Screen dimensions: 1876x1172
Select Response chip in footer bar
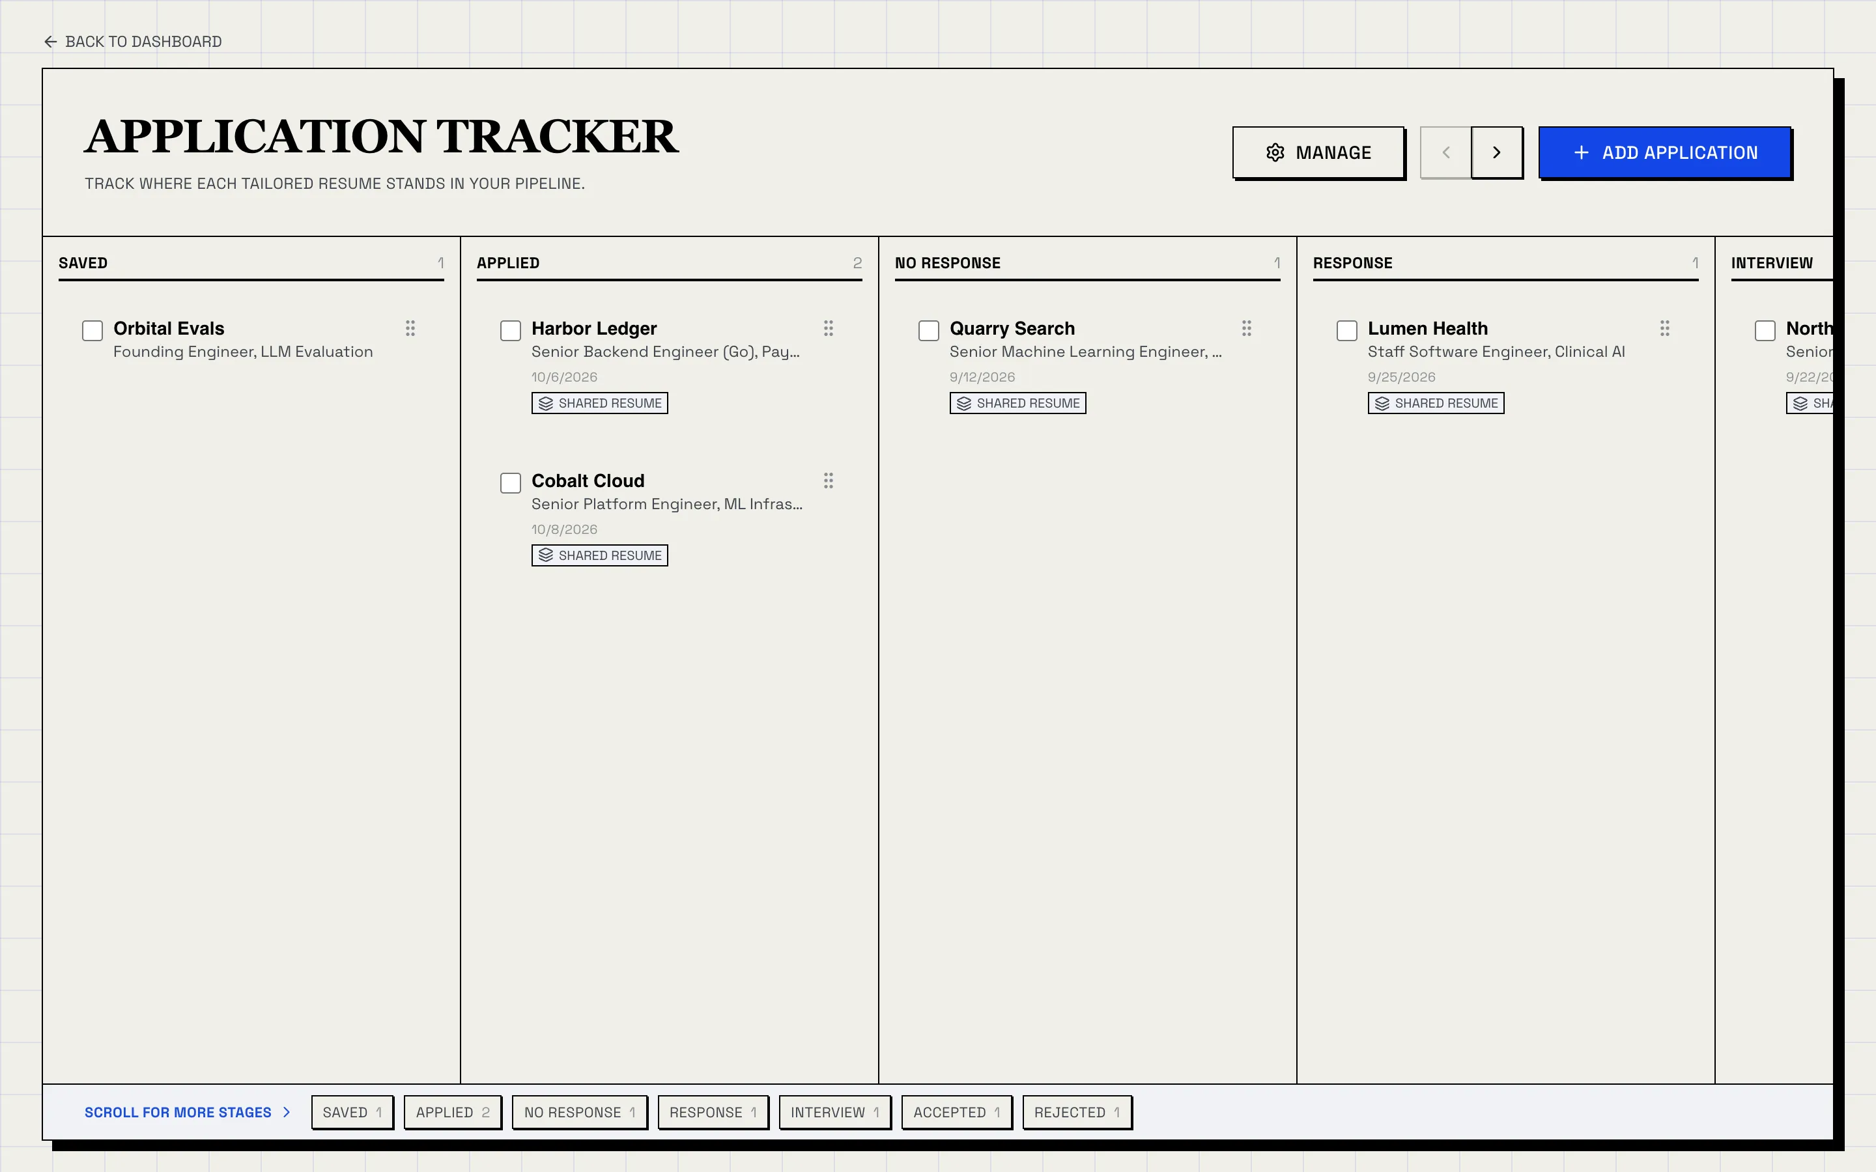tap(713, 1112)
